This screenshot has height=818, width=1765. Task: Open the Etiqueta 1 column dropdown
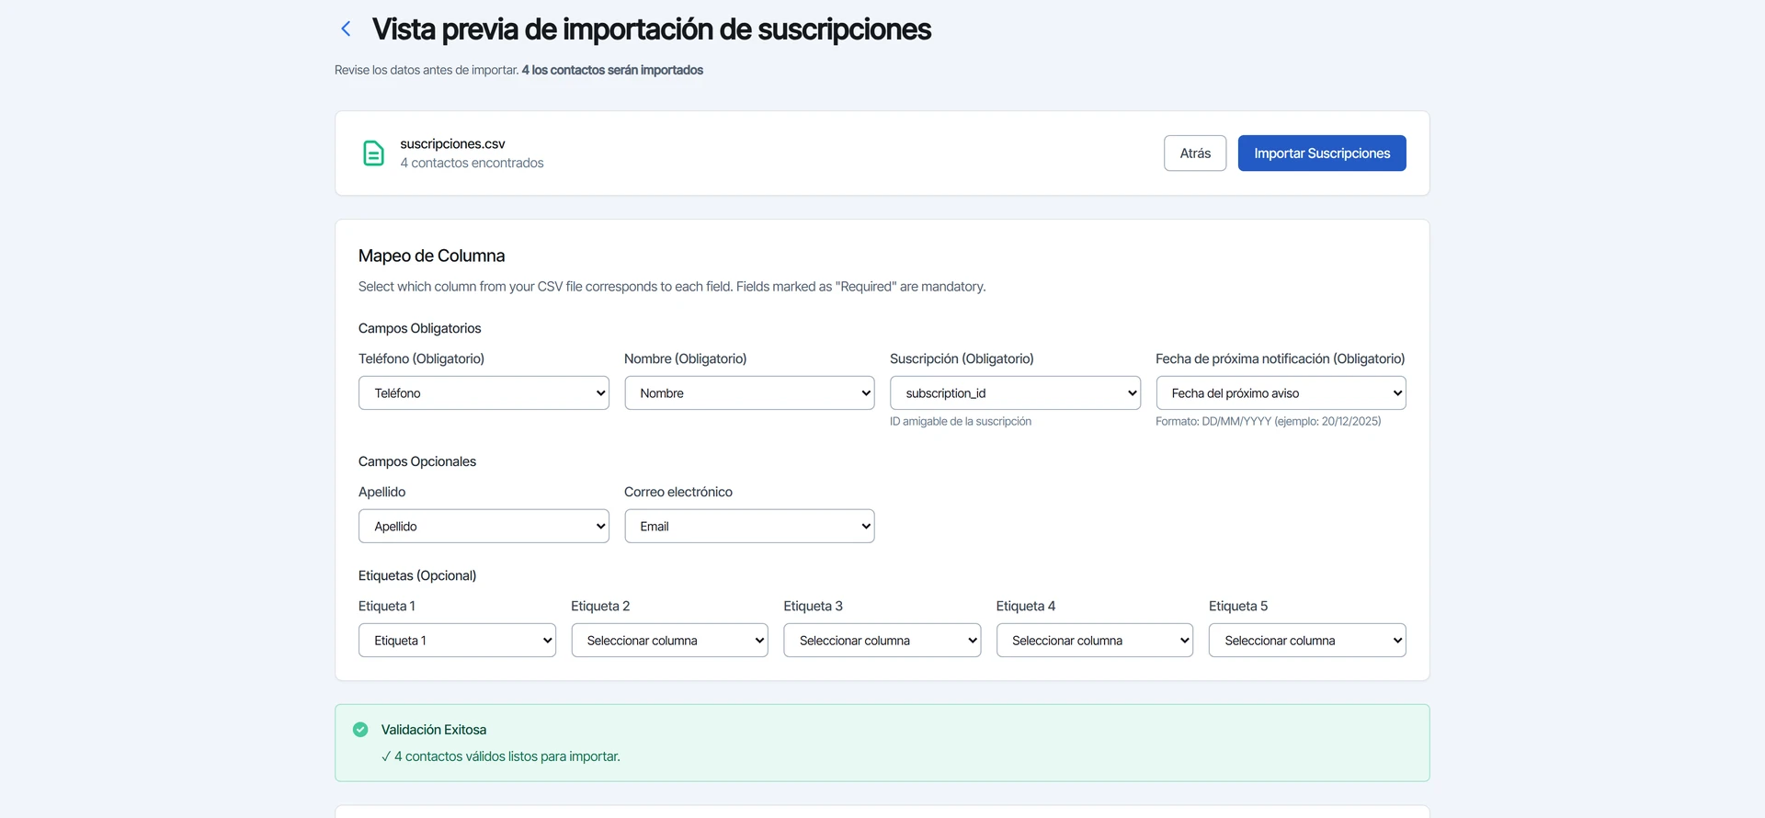pyautogui.click(x=457, y=641)
